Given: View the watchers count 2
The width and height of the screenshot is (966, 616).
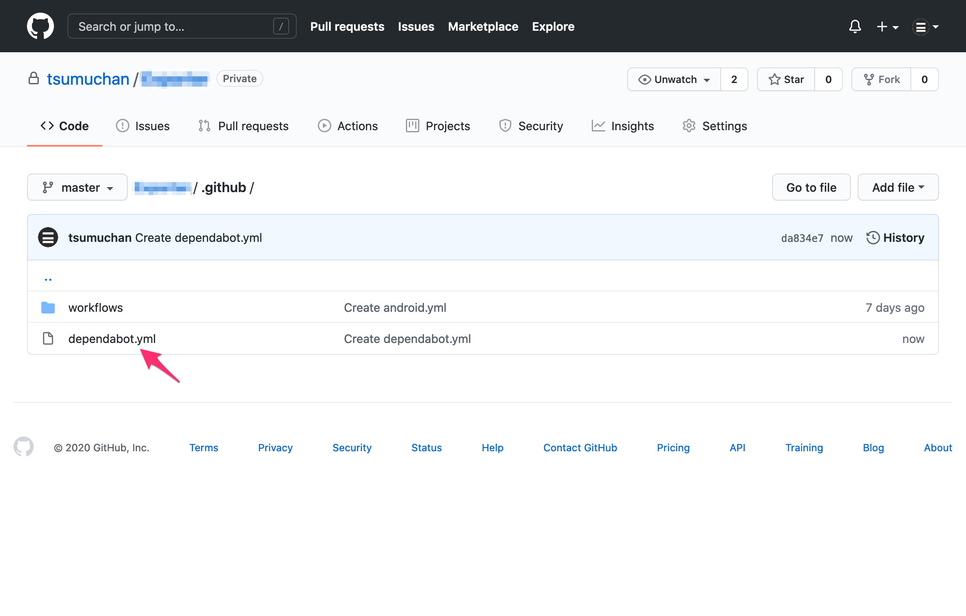Looking at the screenshot, I should pos(734,79).
